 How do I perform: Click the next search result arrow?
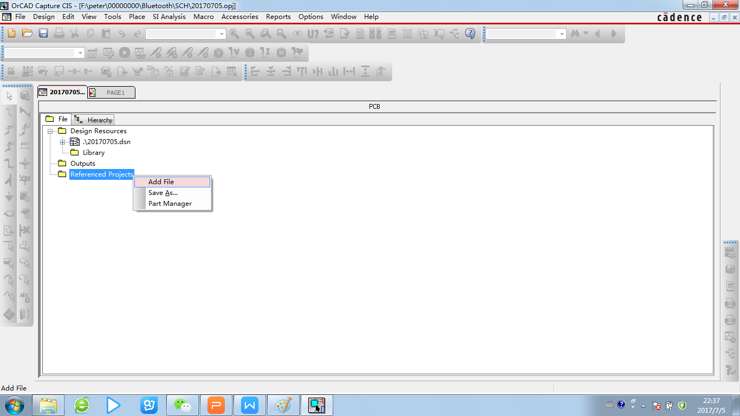tap(614, 34)
